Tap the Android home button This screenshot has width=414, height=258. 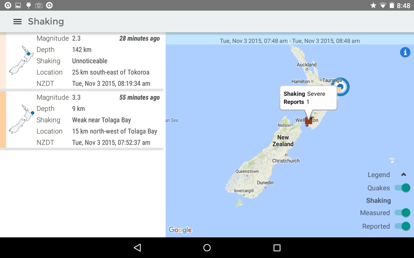pos(207,248)
